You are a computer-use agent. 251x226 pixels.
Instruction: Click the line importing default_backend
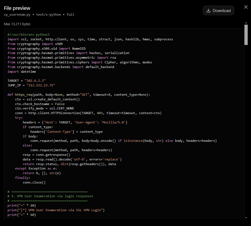pos(61,67)
